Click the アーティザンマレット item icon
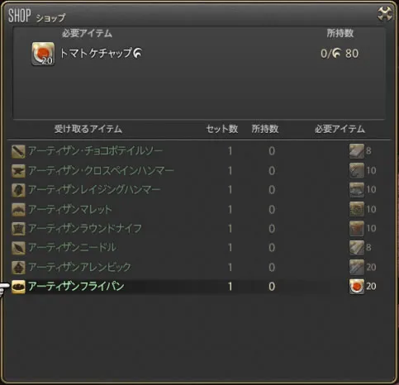Viewport: 399px width, 385px height. [x=18, y=210]
